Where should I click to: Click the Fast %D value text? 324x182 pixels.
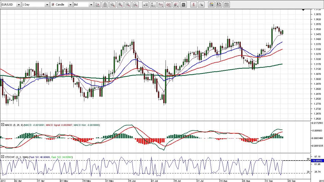click(x=62, y=157)
